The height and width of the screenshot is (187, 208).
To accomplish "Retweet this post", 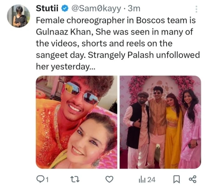I will tap(74, 179).
